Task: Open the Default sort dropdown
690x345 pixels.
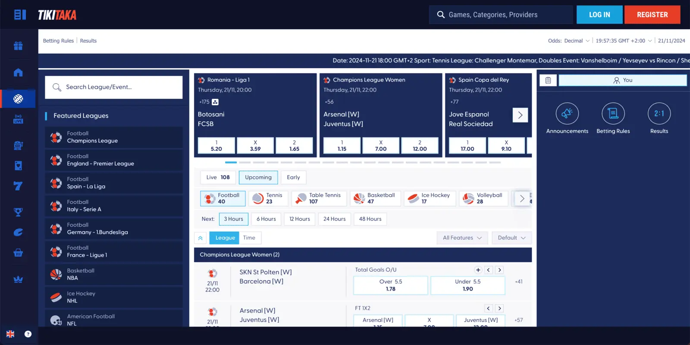Action: tap(511, 238)
